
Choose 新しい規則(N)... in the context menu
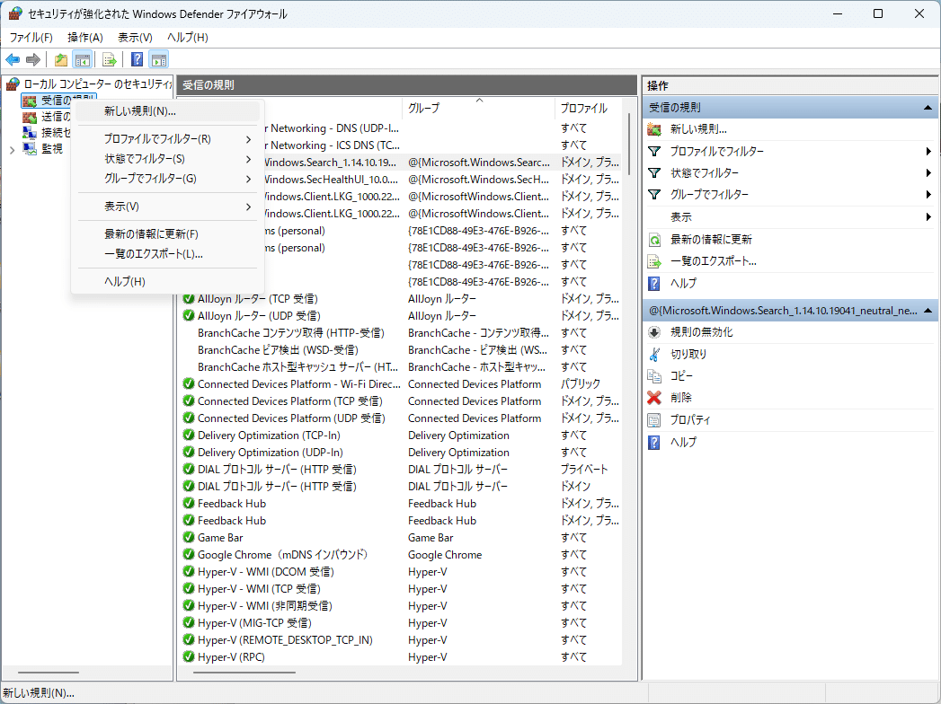[168, 111]
